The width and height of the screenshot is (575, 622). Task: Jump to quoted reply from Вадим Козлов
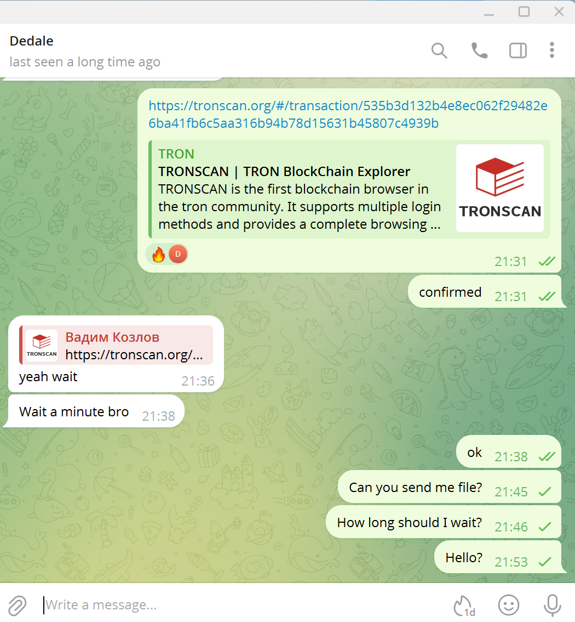(116, 345)
